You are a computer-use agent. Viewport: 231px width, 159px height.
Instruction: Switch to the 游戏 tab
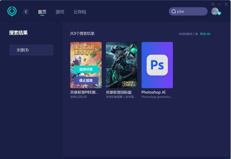pyautogui.click(x=60, y=12)
